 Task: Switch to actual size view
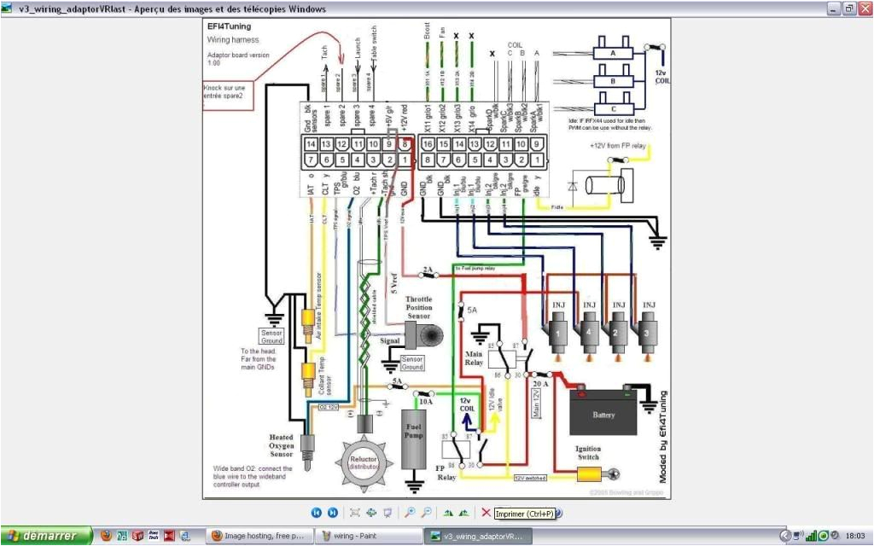pos(371,513)
